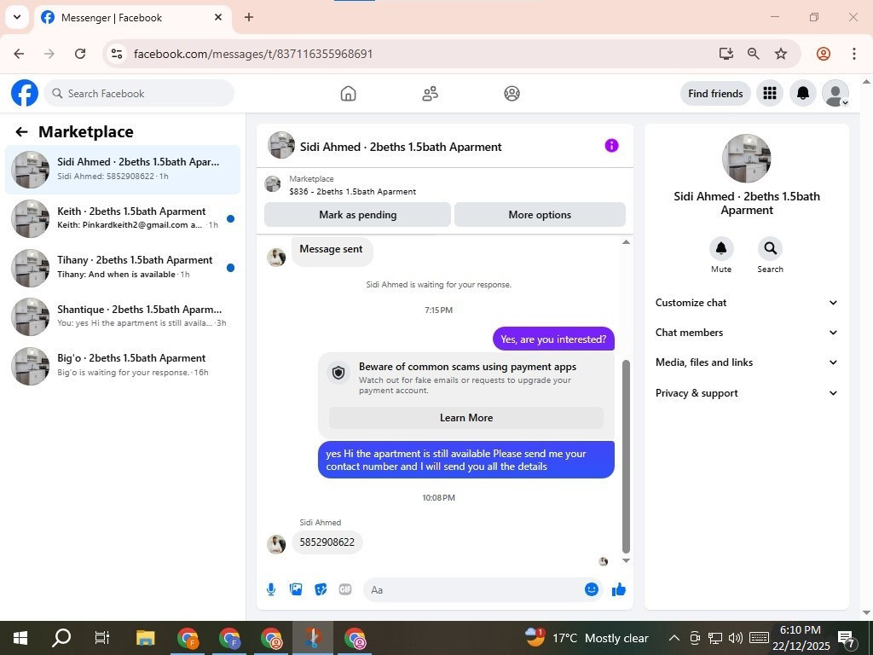This screenshot has height=655, width=873.
Task: Open the Windows Start menu
Action: (20, 638)
